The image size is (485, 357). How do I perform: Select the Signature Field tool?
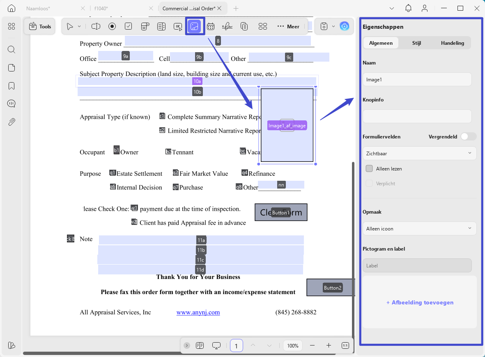click(x=227, y=27)
